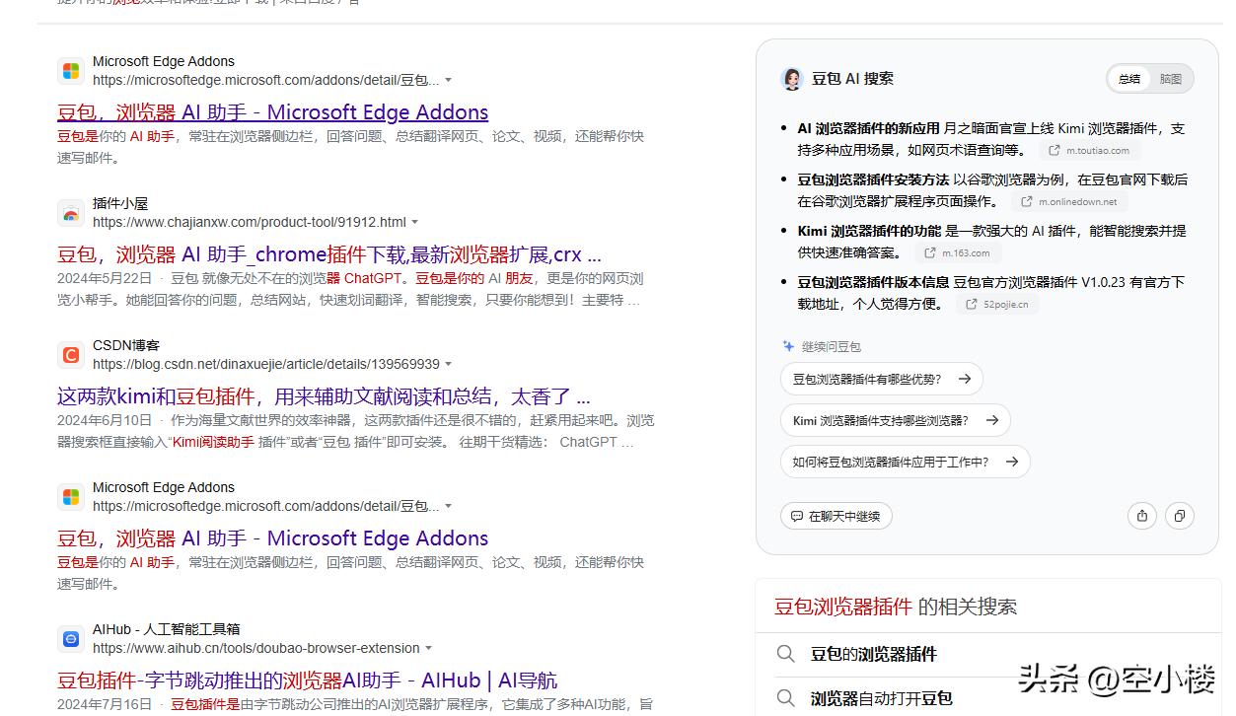Click the AIHub site favicon

[70, 639]
